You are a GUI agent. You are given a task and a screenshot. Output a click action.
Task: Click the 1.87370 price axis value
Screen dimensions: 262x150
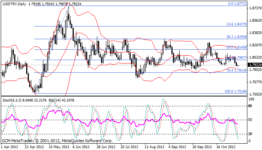(255, 8)
